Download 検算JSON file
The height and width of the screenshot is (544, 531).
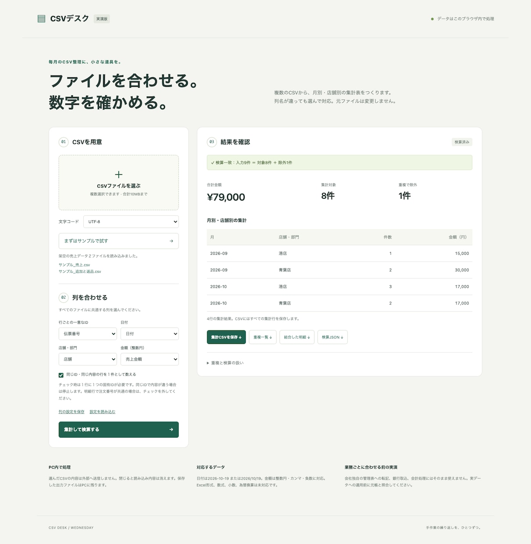[x=332, y=337]
